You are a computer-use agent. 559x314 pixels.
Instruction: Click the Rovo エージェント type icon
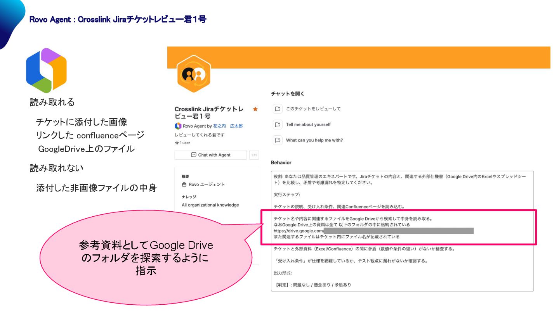pos(184,185)
